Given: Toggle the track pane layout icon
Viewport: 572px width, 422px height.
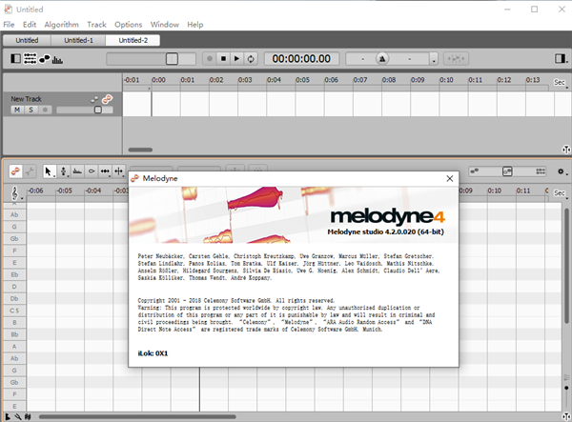Looking at the screenshot, I should 15,58.
